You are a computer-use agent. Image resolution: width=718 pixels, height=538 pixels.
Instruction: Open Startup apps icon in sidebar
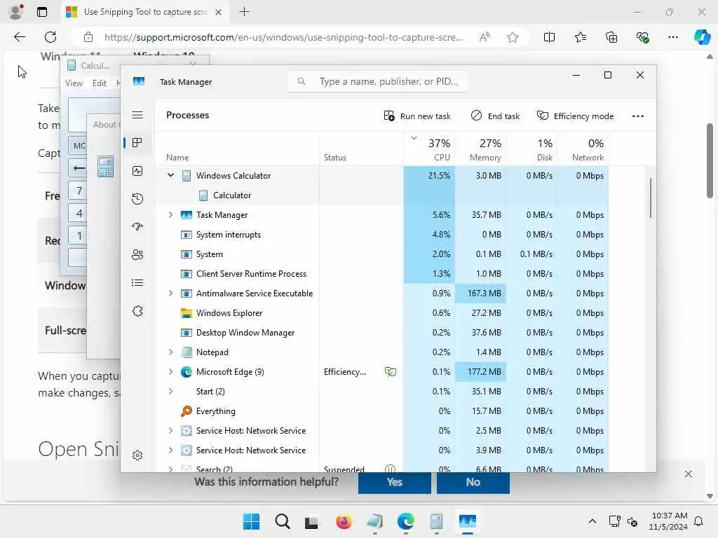tap(137, 226)
